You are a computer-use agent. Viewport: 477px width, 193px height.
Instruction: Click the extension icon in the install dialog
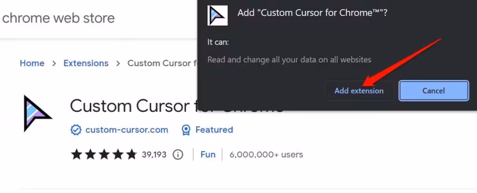(217, 15)
